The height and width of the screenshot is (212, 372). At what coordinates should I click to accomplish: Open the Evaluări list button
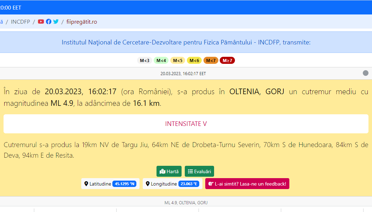coord(199,171)
